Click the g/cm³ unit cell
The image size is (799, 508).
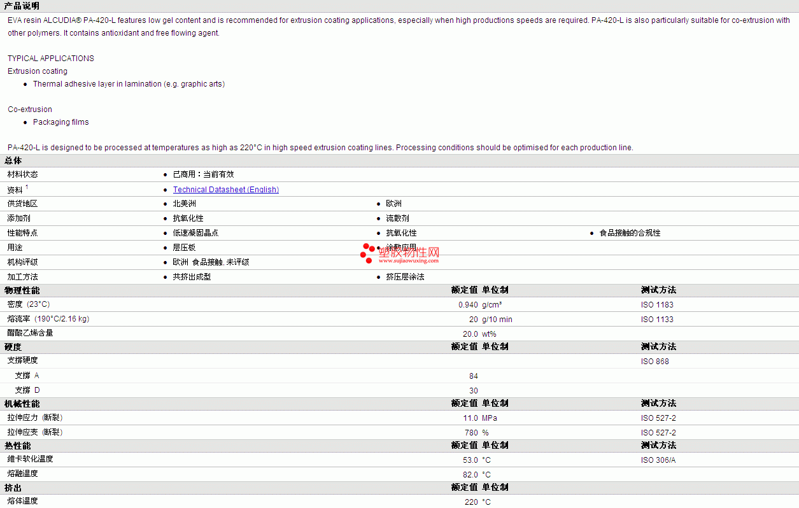492,305
